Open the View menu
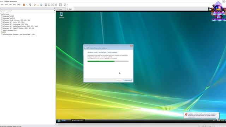This screenshot has width=226, height=127. pyautogui.click(x=6, y=5)
